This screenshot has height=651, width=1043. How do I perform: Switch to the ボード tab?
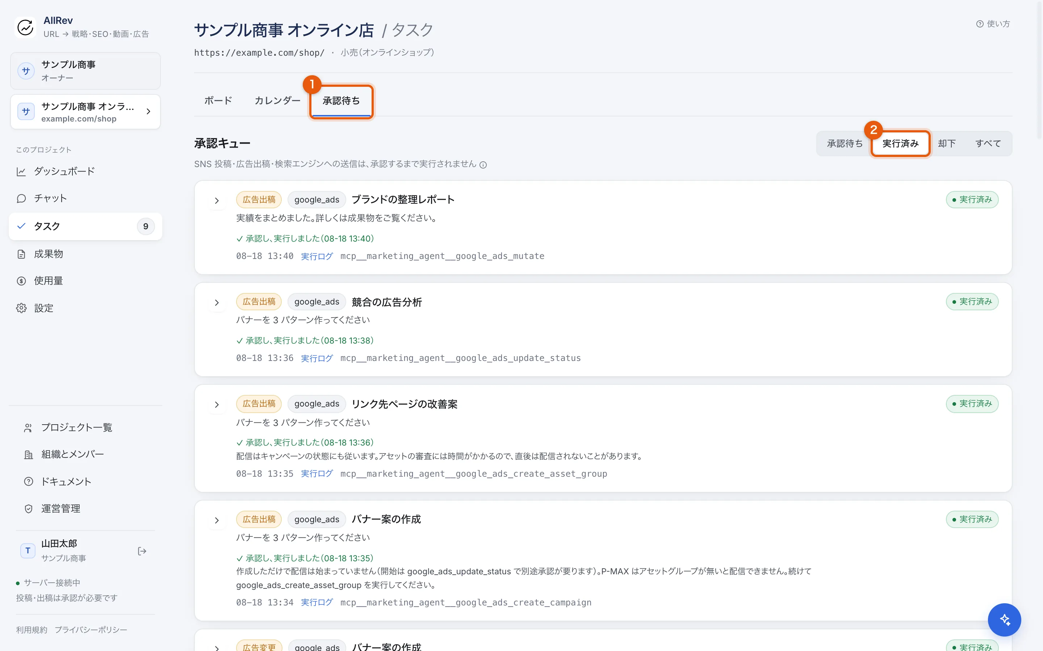[218, 100]
